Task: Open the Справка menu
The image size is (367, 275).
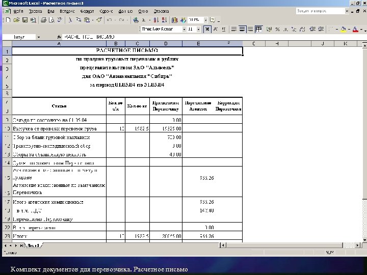Action: (x=161, y=11)
